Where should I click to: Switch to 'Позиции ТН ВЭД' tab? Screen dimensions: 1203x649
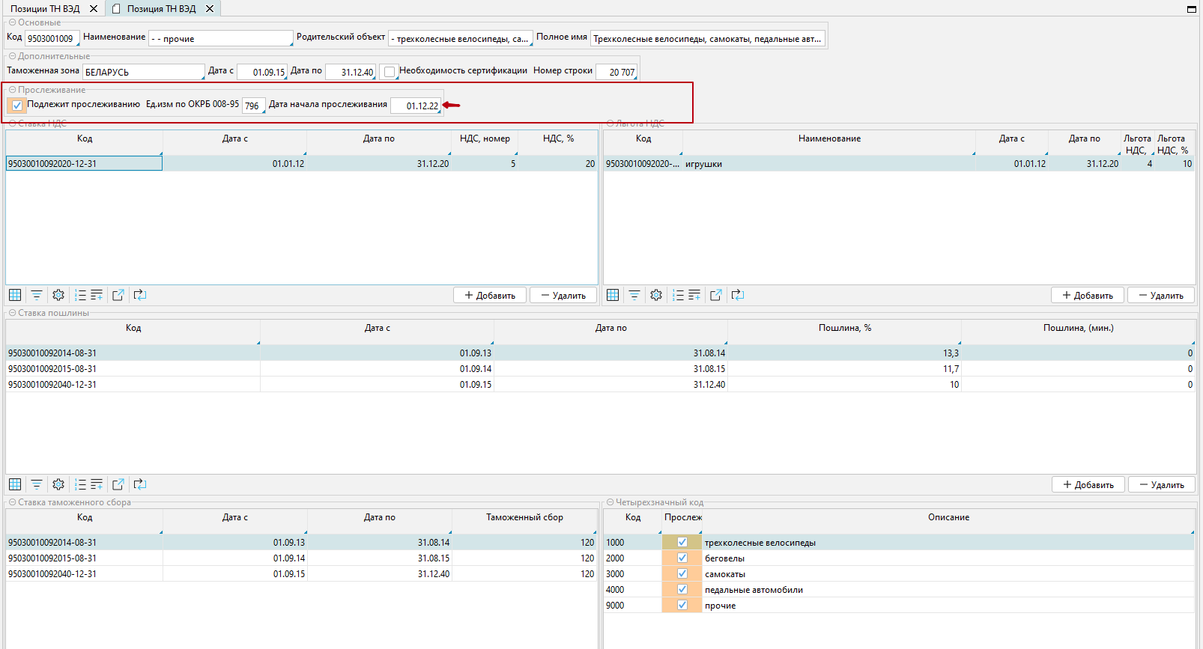point(45,9)
